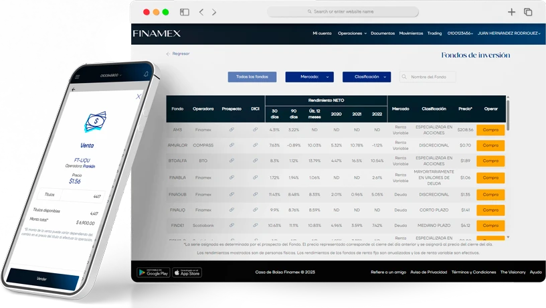
Task: Open the FINAOUB fund Prospecto link icon
Action: (232, 194)
